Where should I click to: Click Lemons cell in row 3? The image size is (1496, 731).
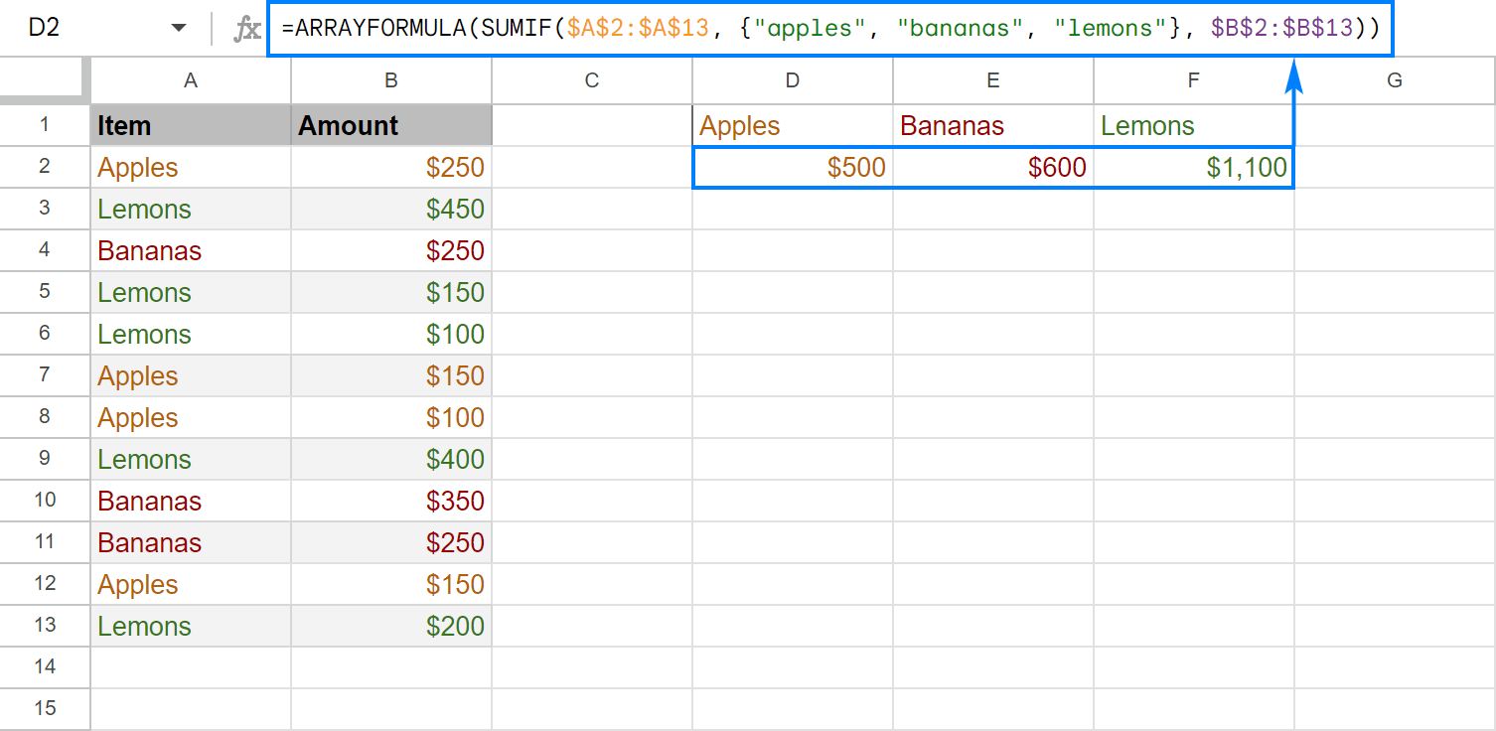pos(191,209)
